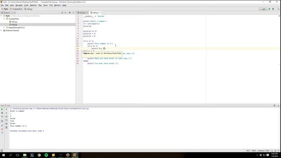281x158 pixels.
Task: Click the YoutubeTuts breadcrumb in navigation bar
Action: coord(16,9)
